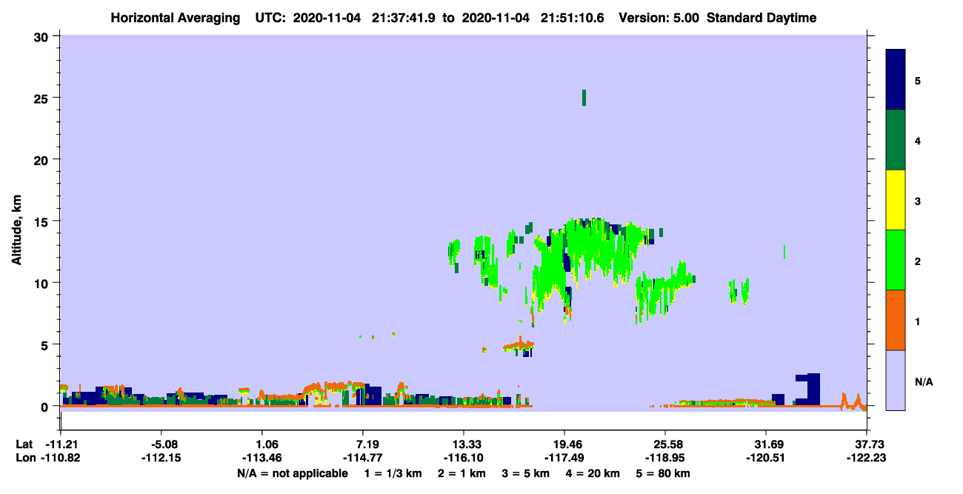This screenshot has width=963, height=494.
Task: Click the 'Lat' row label
Action: tap(24, 444)
